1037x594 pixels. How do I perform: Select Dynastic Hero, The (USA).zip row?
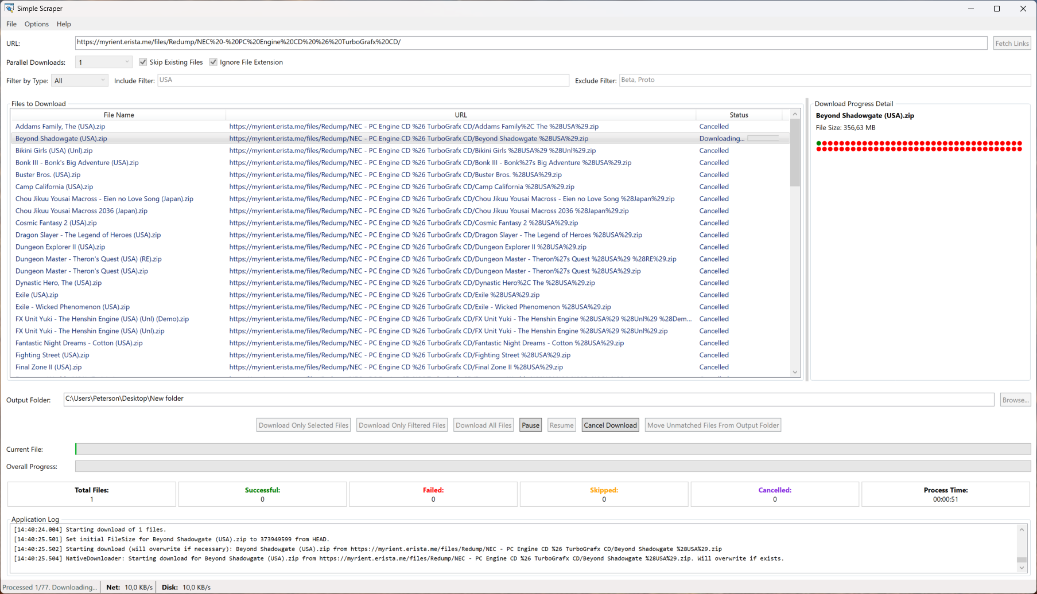pyautogui.click(x=400, y=283)
